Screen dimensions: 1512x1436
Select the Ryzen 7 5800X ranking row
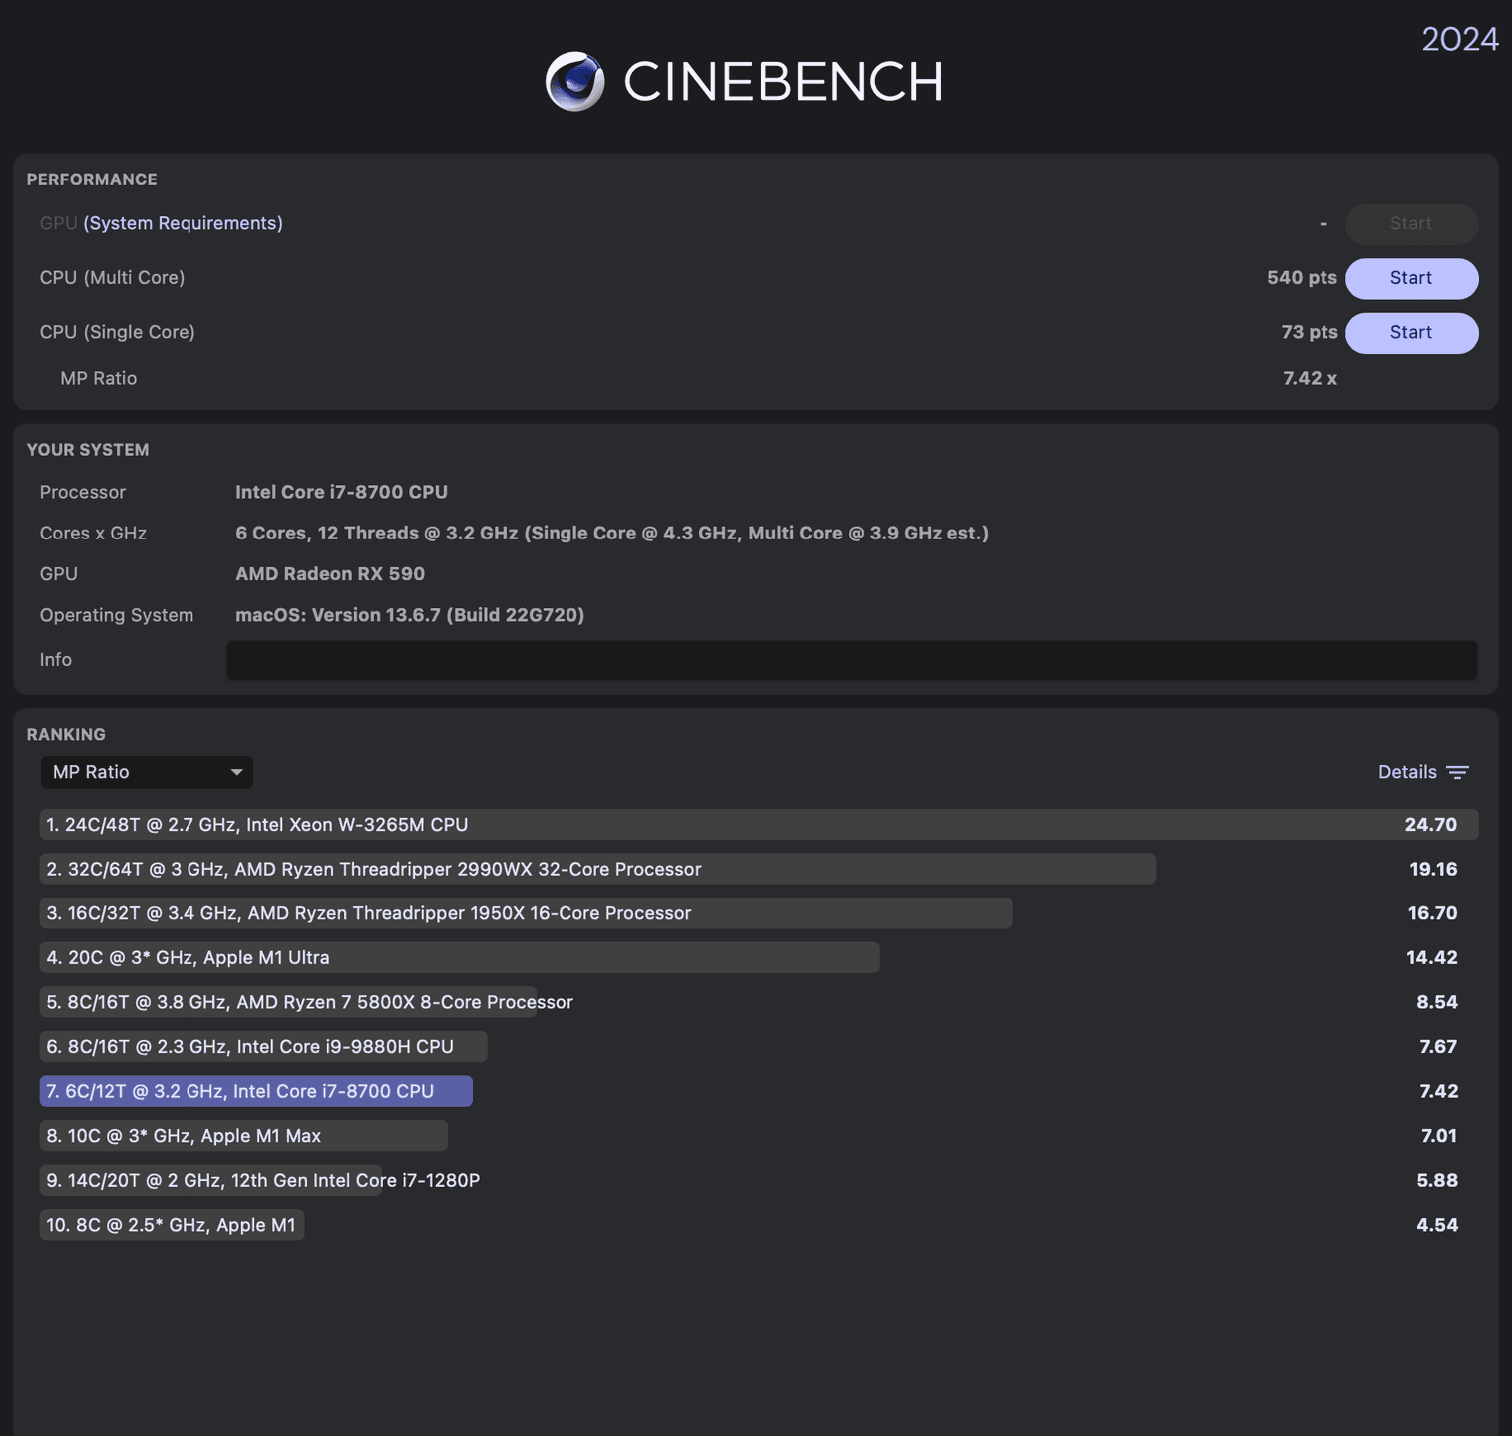coord(758,1002)
